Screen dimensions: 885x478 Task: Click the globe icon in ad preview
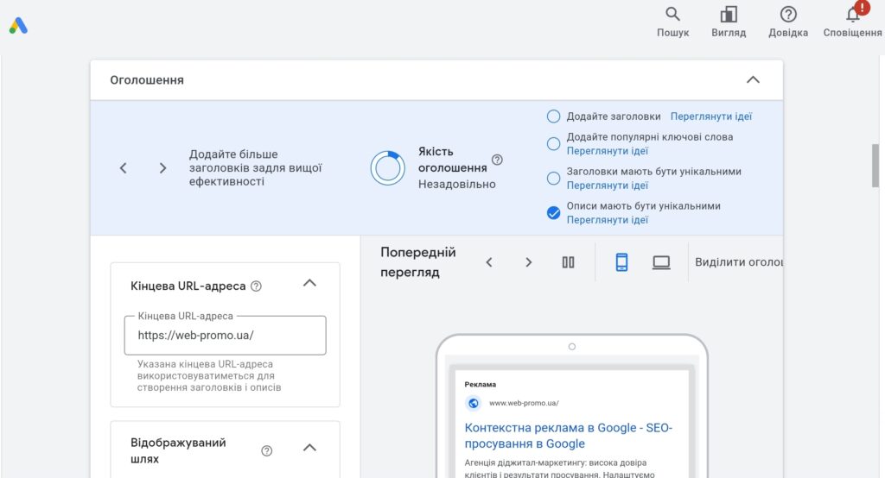pos(473,403)
